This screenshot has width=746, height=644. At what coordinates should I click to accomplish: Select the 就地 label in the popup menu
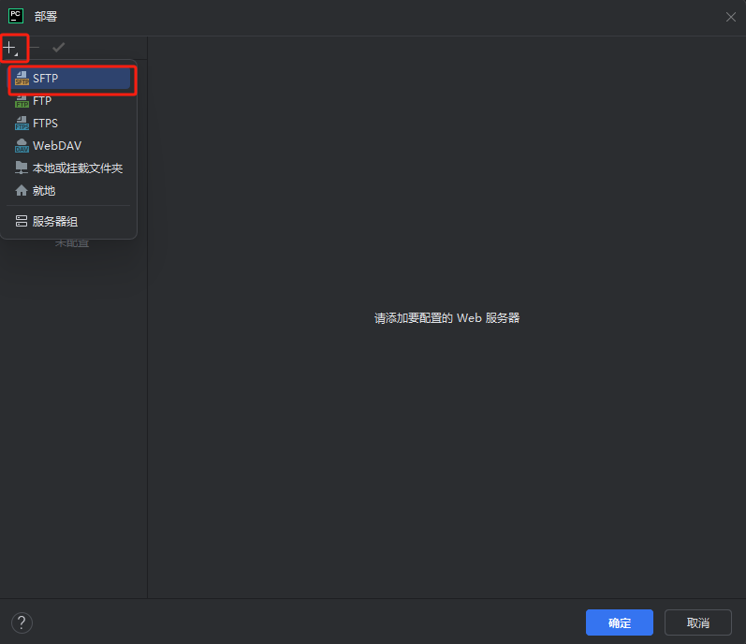(x=44, y=191)
